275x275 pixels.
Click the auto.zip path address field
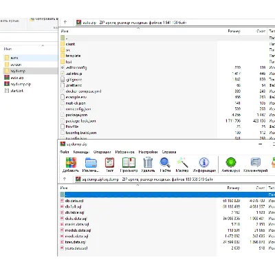tap(175, 23)
